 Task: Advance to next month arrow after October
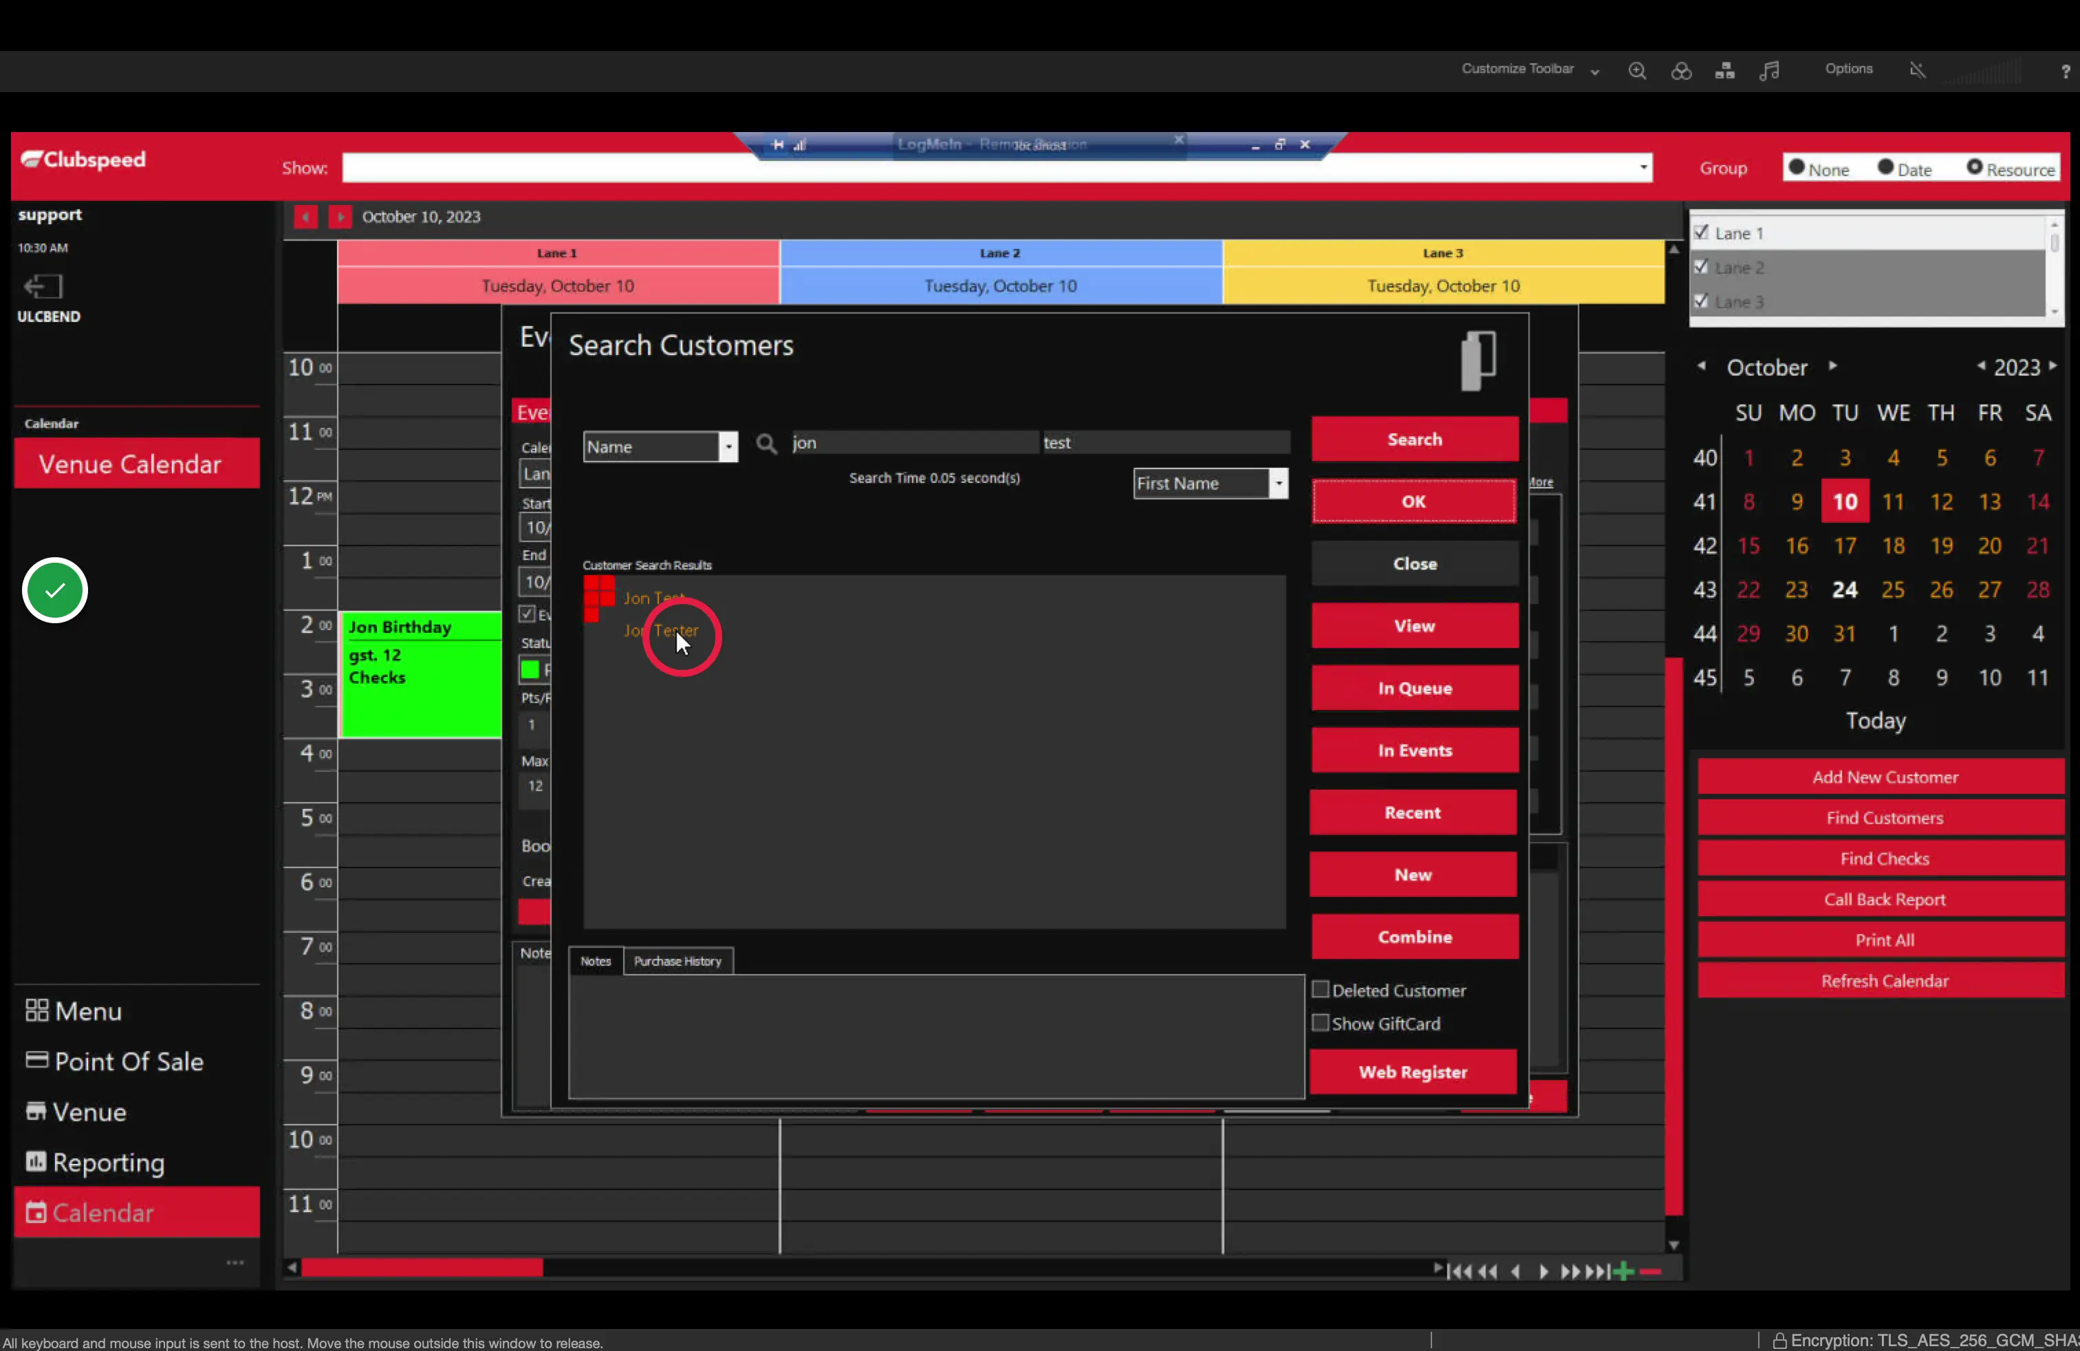point(1832,366)
